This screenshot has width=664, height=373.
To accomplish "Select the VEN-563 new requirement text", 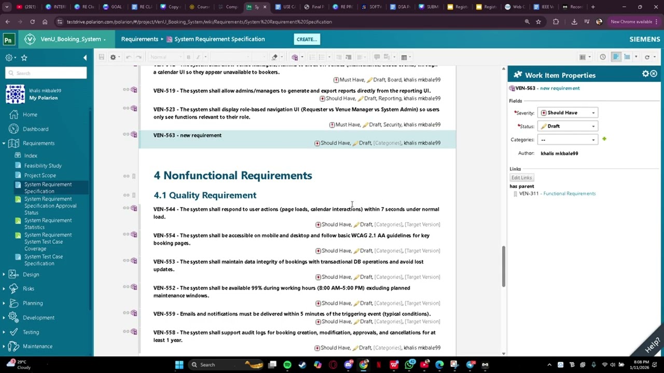I will click(187, 135).
